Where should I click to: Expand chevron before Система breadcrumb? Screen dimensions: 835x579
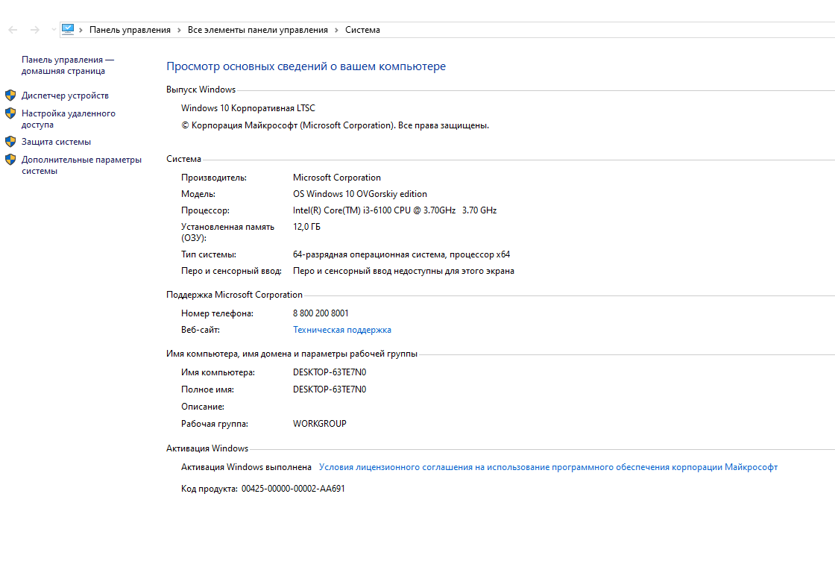tap(336, 30)
